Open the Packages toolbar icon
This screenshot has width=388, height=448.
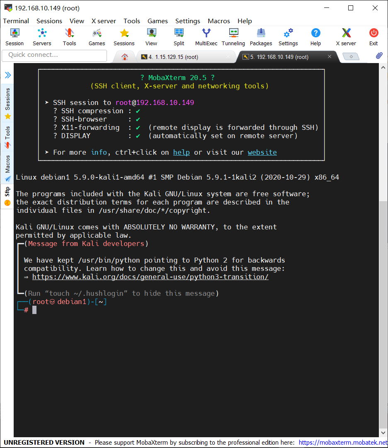click(261, 37)
